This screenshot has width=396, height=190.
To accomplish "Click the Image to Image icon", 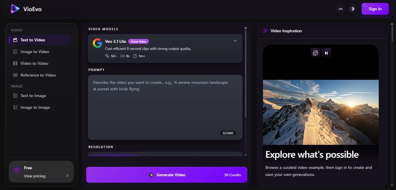I will (x=15, y=107).
